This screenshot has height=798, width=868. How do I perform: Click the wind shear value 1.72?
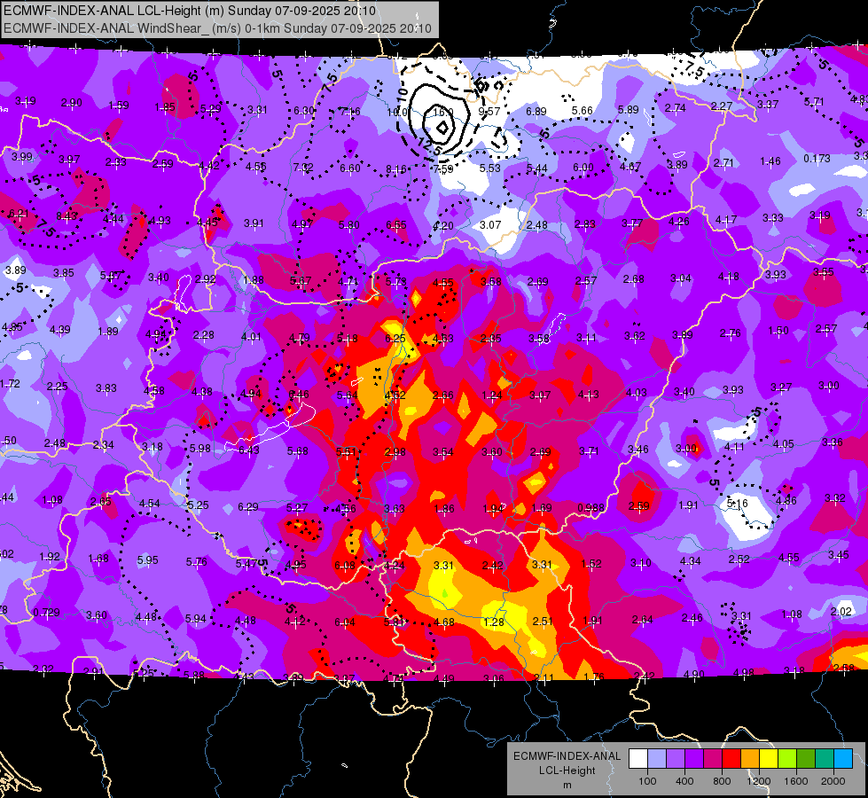point(10,383)
